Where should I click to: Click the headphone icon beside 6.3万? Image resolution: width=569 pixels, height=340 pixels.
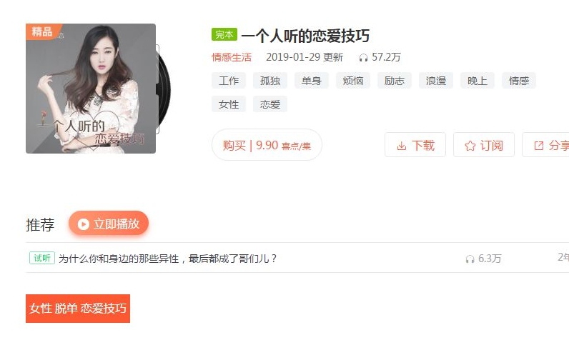(x=470, y=259)
